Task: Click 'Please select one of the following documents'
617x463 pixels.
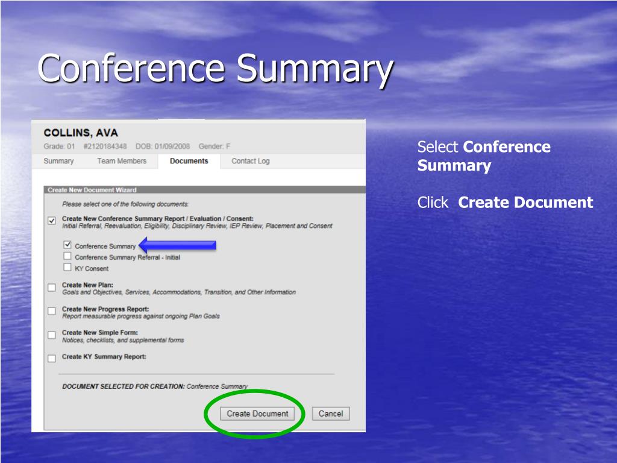Action: (x=125, y=204)
